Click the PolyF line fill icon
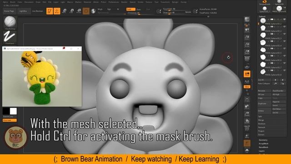 (247, 128)
